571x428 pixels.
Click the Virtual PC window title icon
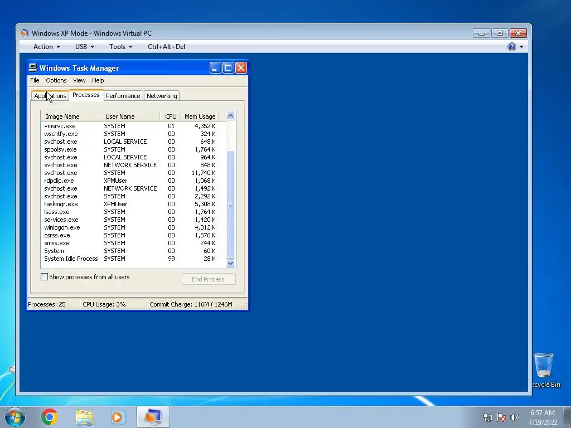point(25,33)
